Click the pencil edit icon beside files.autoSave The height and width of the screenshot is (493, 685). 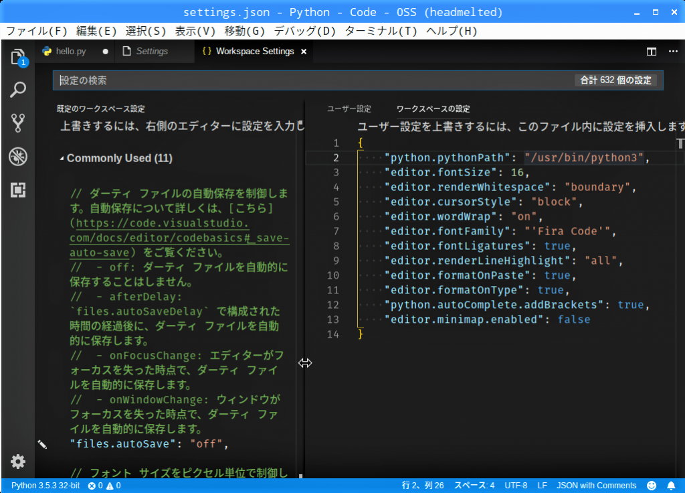point(42,443)
